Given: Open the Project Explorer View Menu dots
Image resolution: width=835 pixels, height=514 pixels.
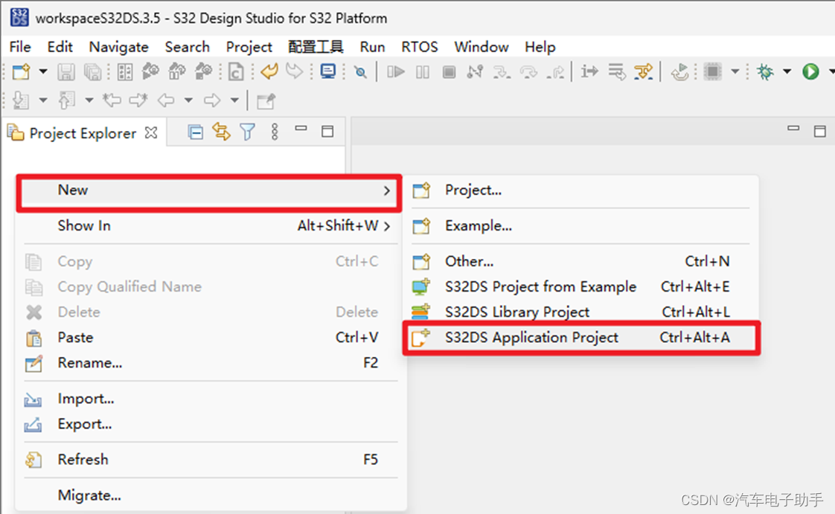Looking at the screenshot, I should pyautogui.click(x=275, y=132).
